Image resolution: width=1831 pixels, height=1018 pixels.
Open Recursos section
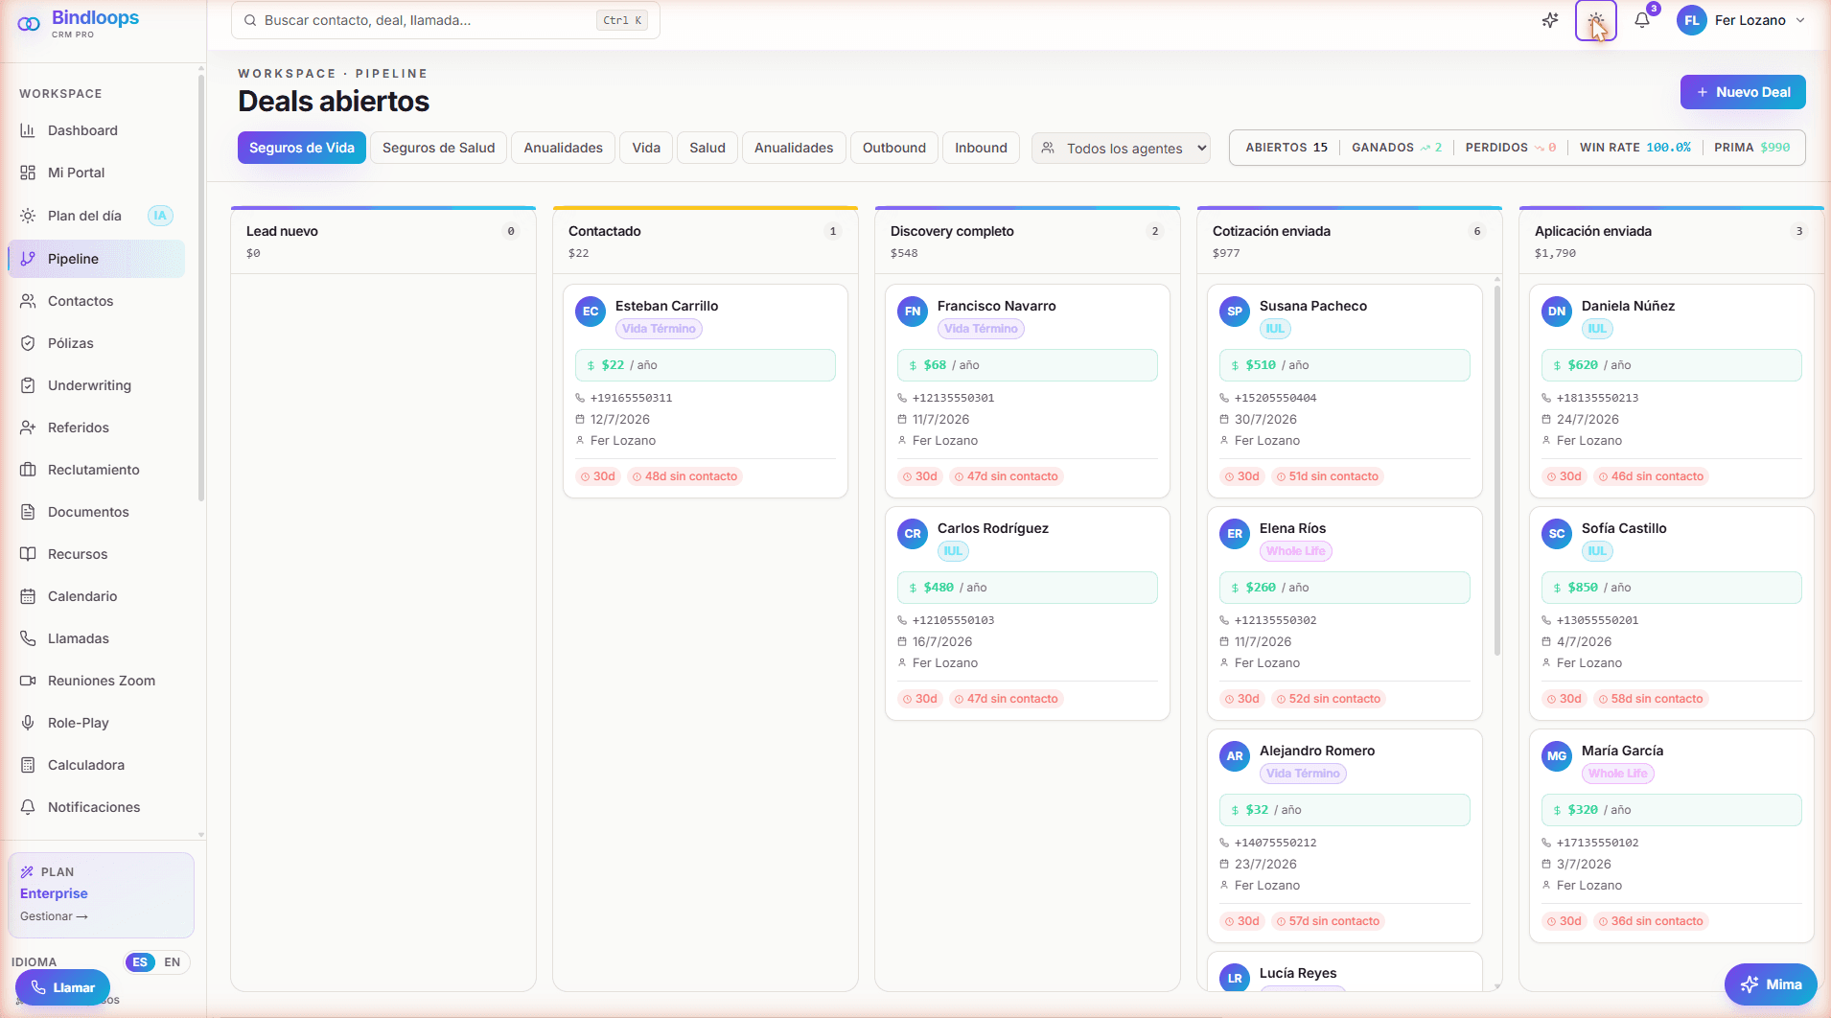click(x=96, y=554)
